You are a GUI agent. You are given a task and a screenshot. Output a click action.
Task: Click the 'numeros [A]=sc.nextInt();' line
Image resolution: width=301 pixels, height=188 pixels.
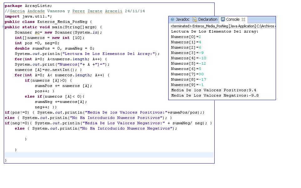pyautogui.click(x=48, y=70)
